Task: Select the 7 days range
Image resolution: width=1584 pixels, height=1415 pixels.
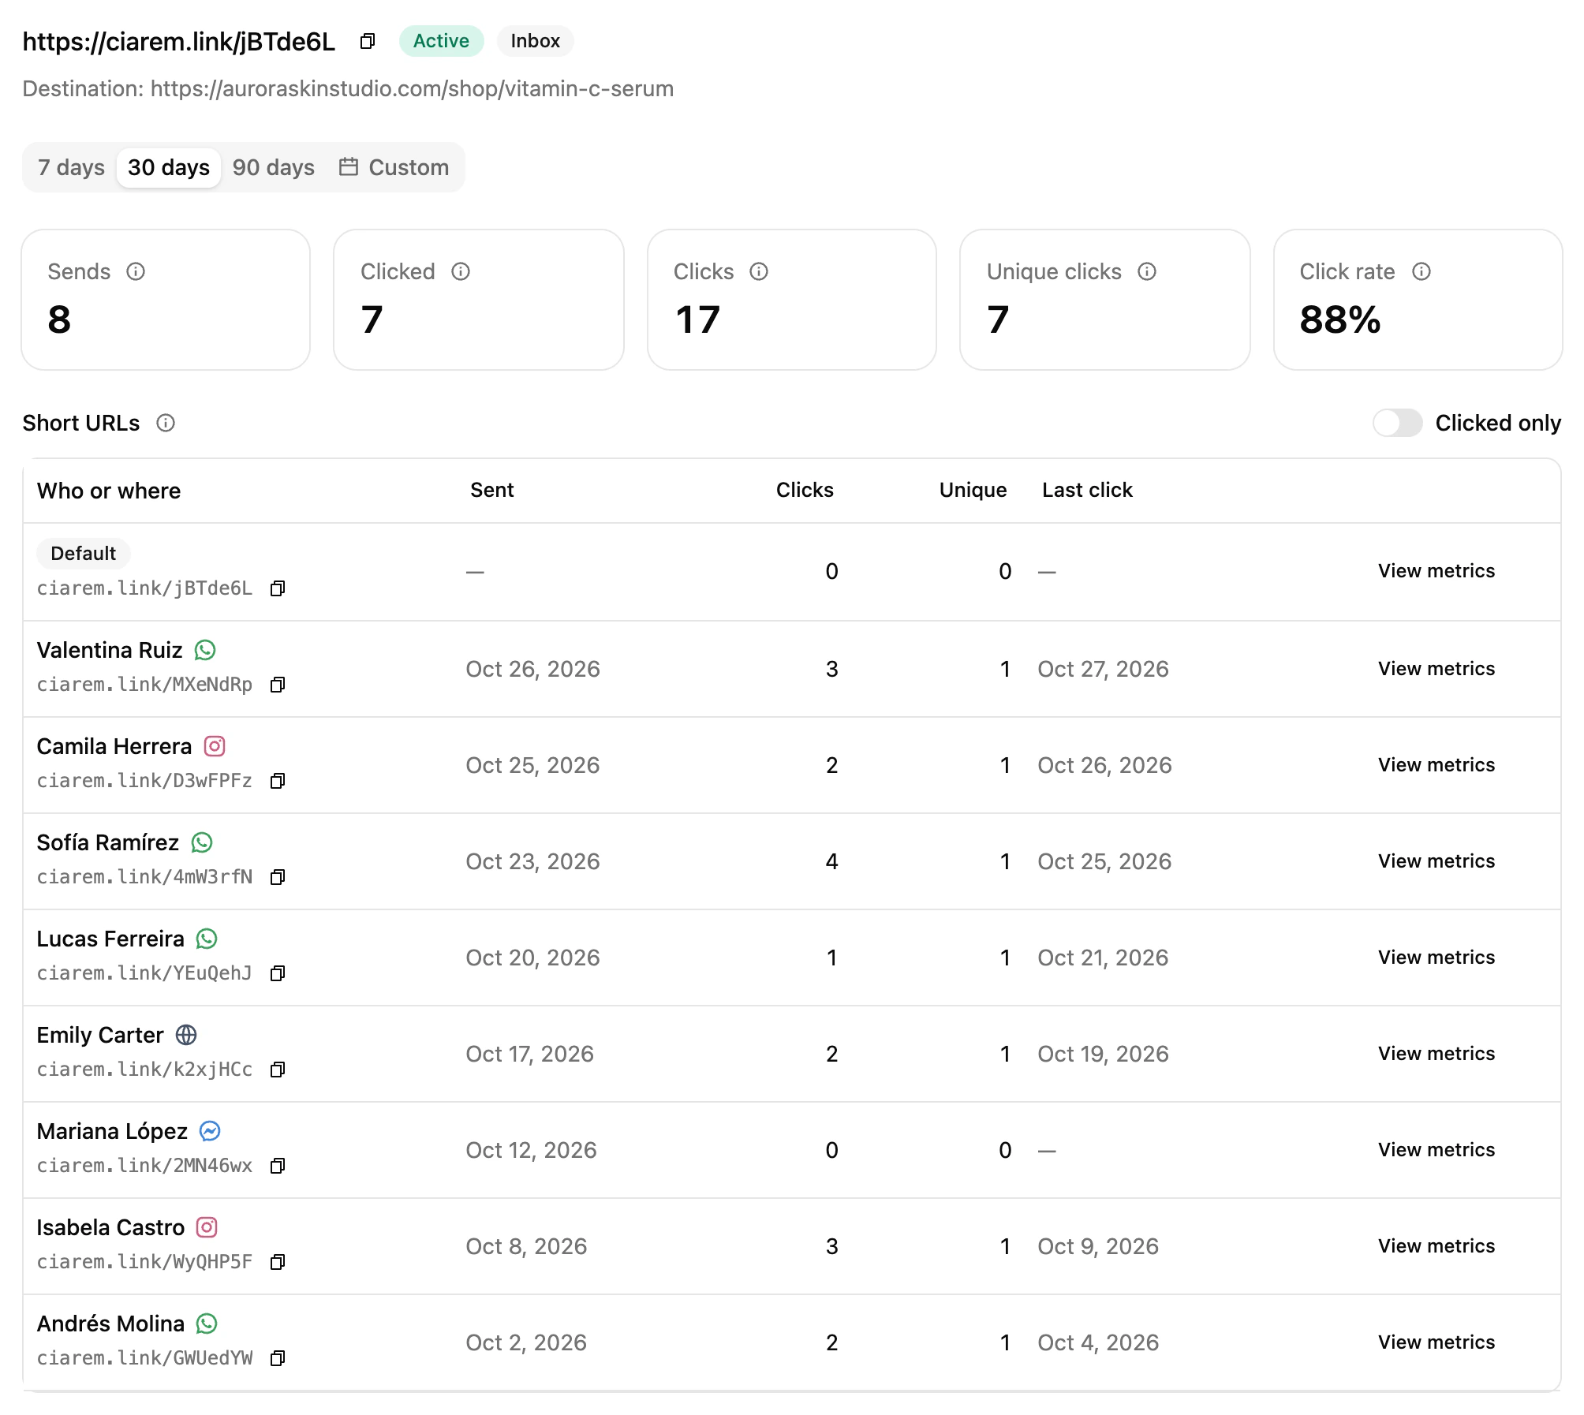Action: pyautogui.click(x=71, y=167)
